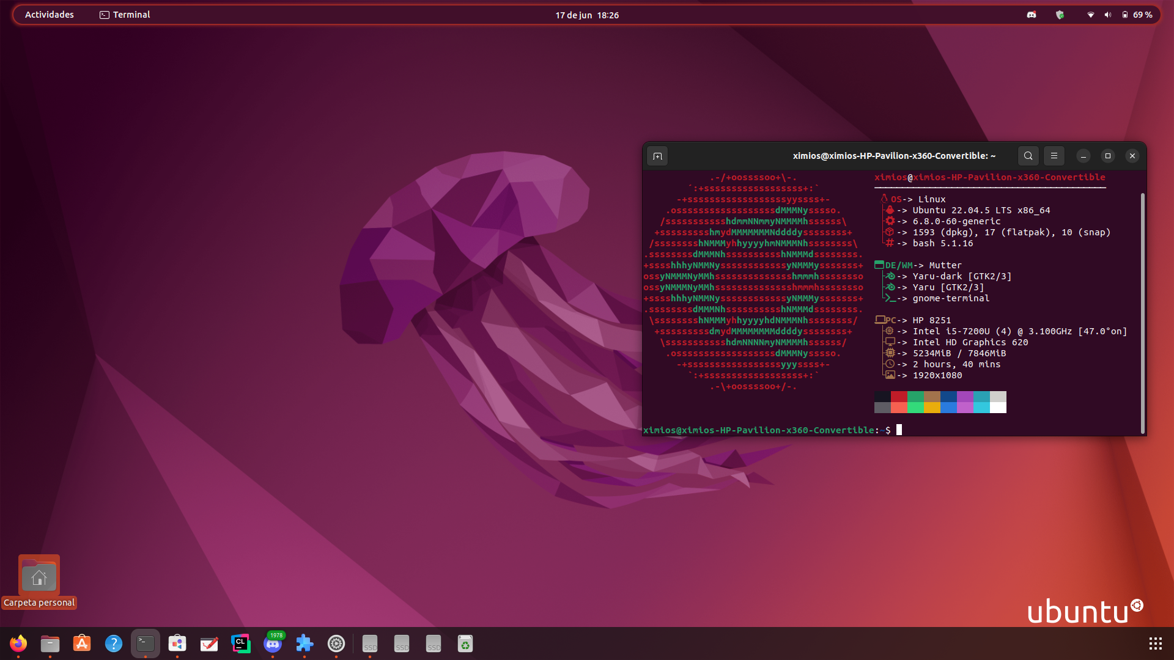1174x660 pixels.
Task: Open Discord from the dock
Action: point(273,643)
